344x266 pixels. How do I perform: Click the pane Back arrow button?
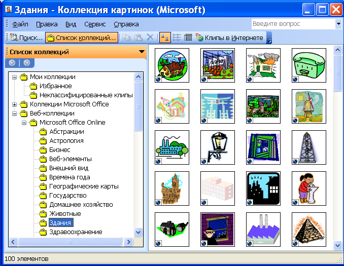(x=12, y=63)
